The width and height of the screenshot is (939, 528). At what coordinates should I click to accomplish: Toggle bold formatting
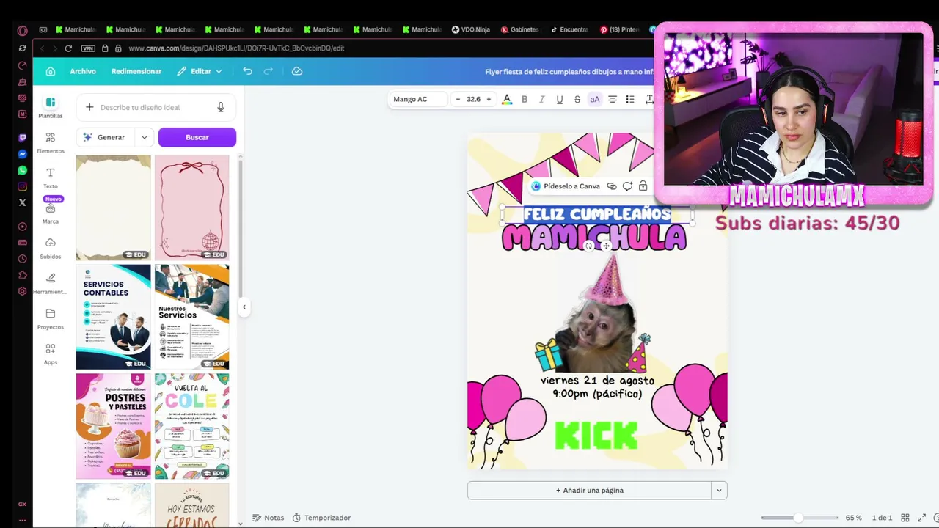pyautogui.click(x=525, y=99)
